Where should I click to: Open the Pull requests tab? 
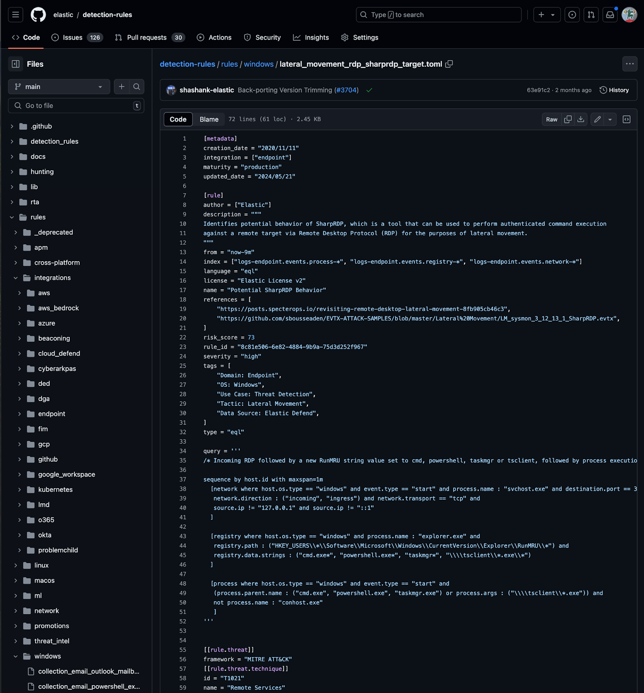point(150,38)
